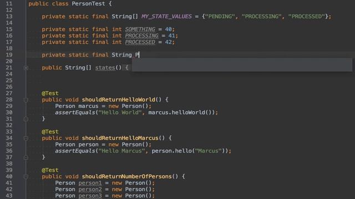
Task: Click the @Test annotation on line 27
Action: 50,93
